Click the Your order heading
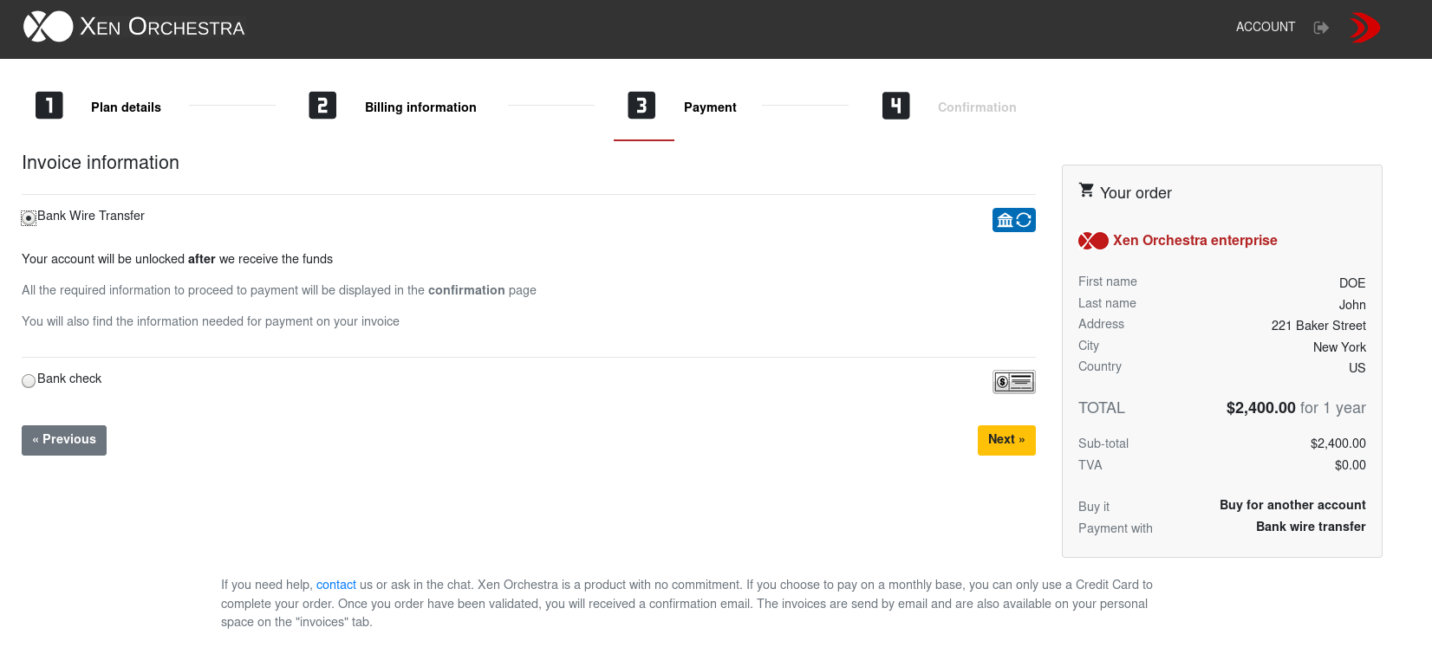 1136,193
